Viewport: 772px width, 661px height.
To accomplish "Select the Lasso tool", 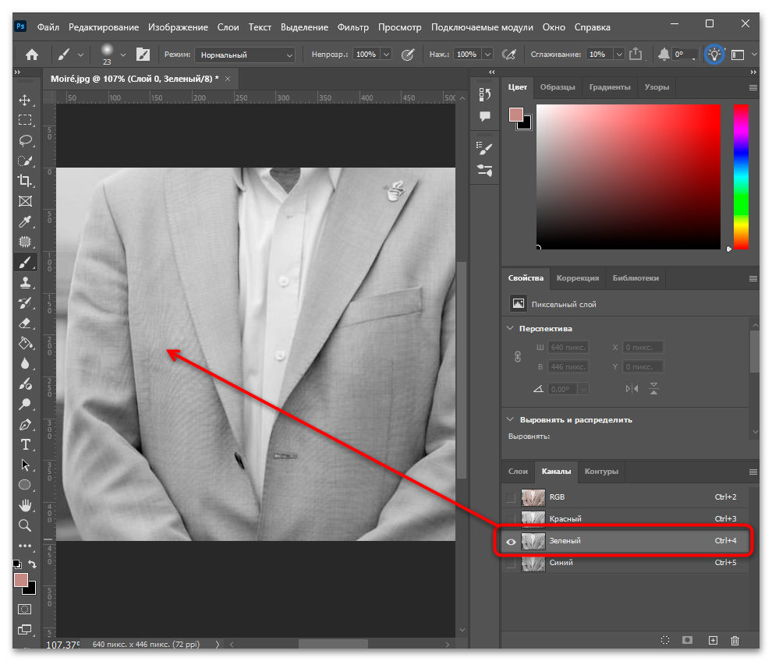I will point(25,141).
